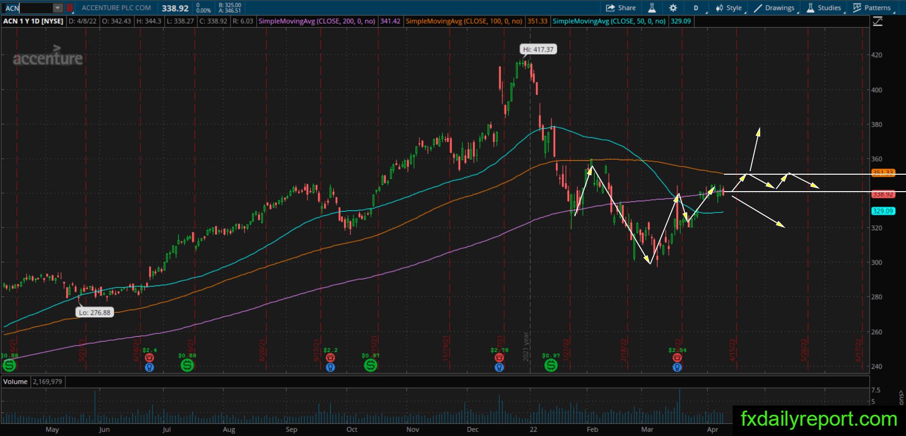The image size is (906, 436).
Task: Open the flask icon between Share and gear
Action: point(652,8)
